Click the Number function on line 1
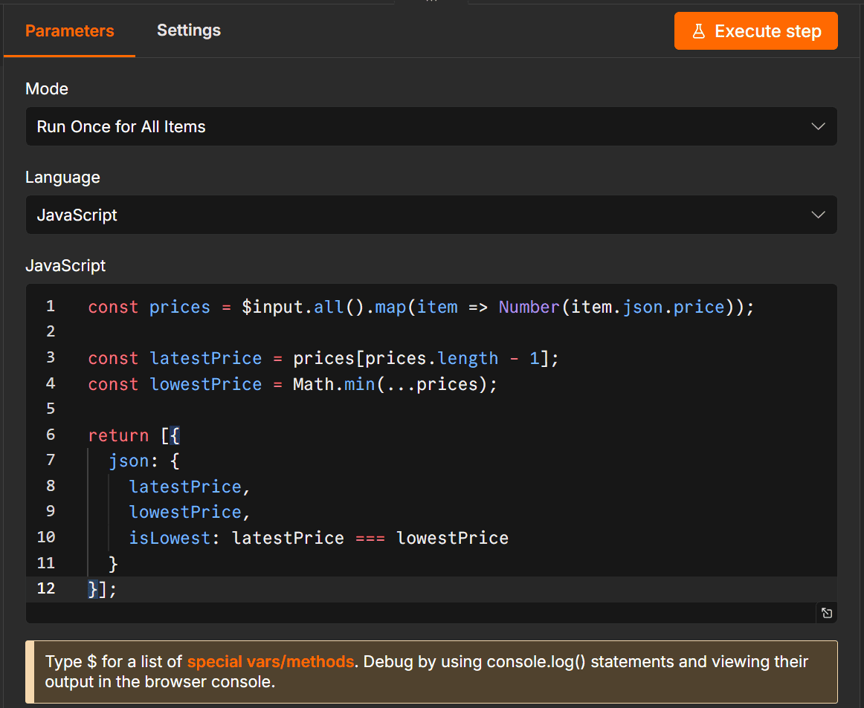 pos(529,307)
